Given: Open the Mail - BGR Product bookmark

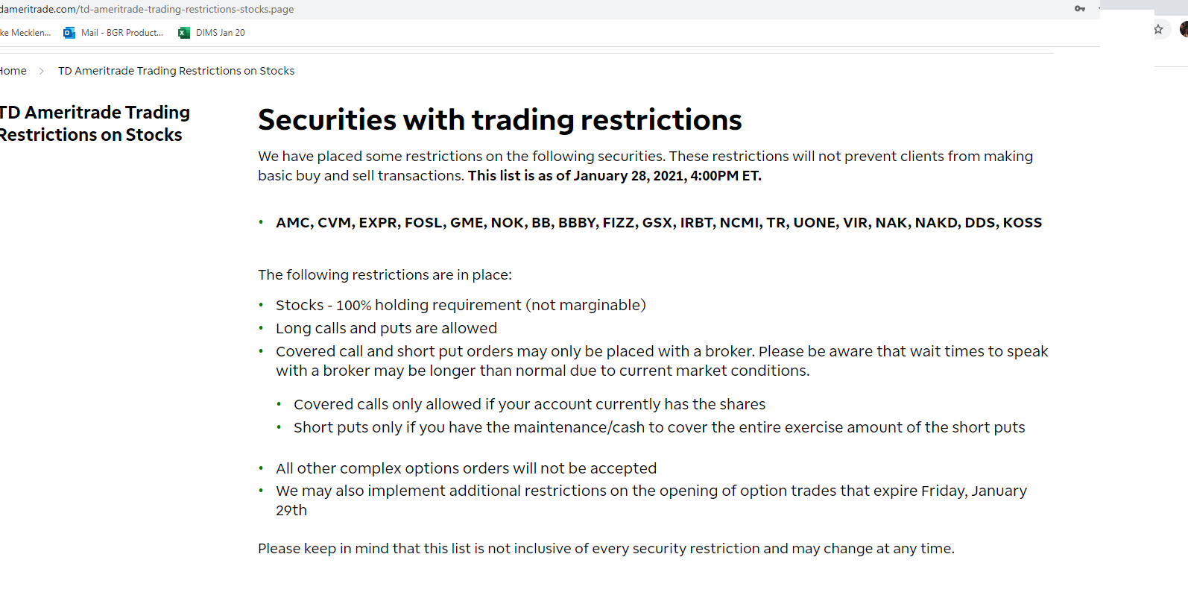Looking at the screenshot, I should coord(122,33).
